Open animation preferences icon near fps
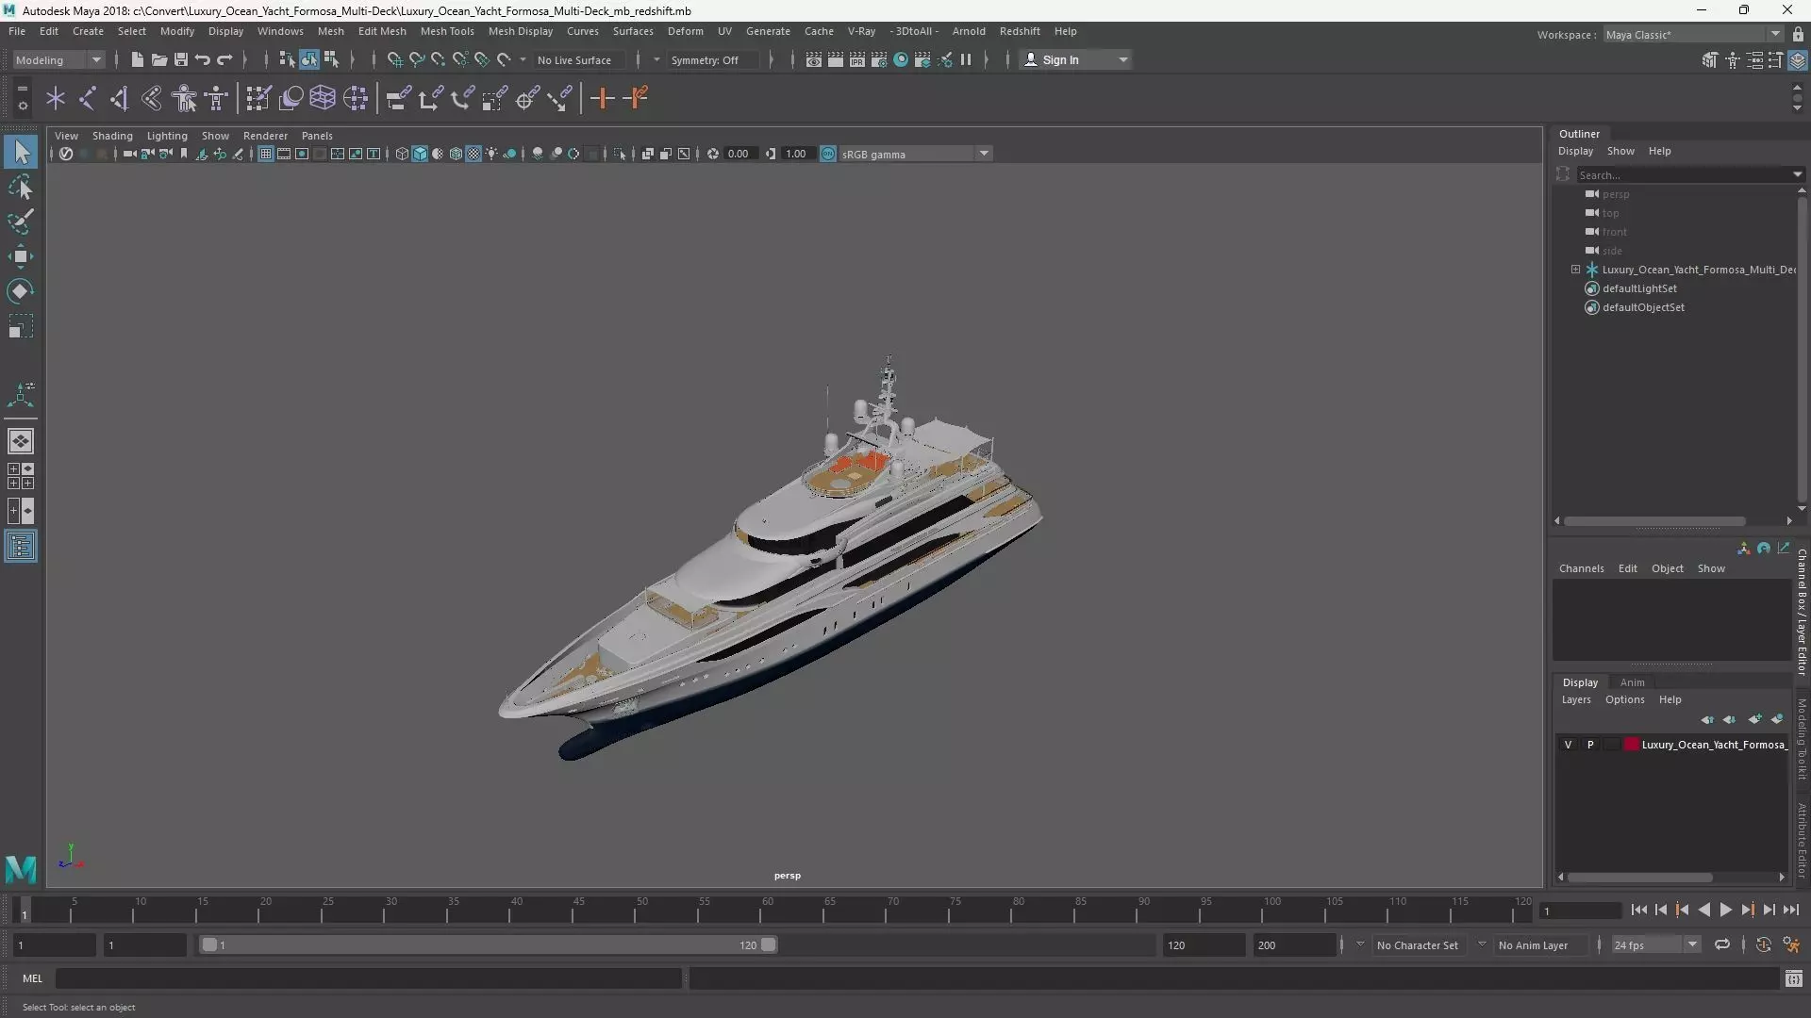 click(1791, 944)
